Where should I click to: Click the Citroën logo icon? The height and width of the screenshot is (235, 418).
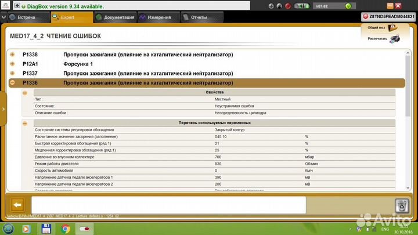pos(5,5)
